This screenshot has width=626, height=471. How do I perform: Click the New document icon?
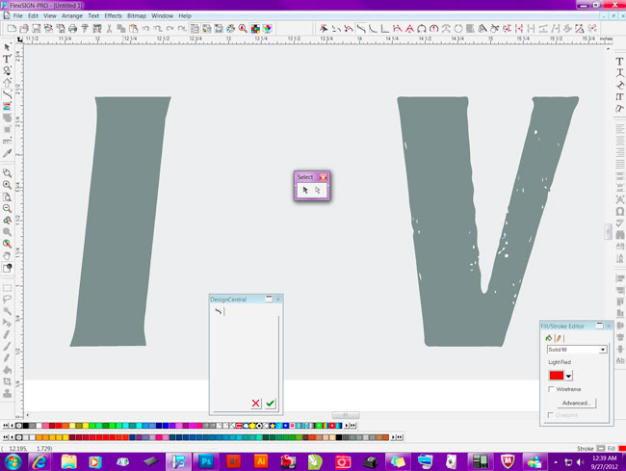pos(12,28)
